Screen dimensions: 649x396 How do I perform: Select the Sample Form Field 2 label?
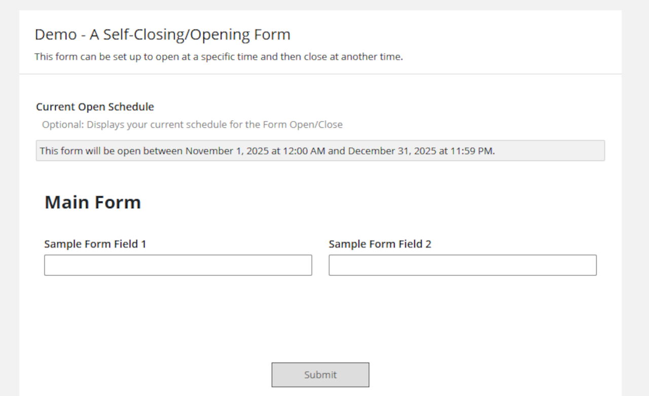click(x=380, y=244)
